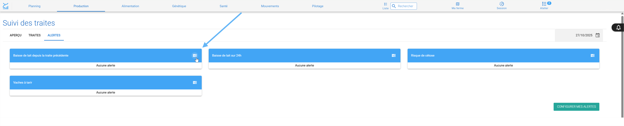Open the Santé menu
The width and height of the screenshot is (624, 126).
click(223, 6)
